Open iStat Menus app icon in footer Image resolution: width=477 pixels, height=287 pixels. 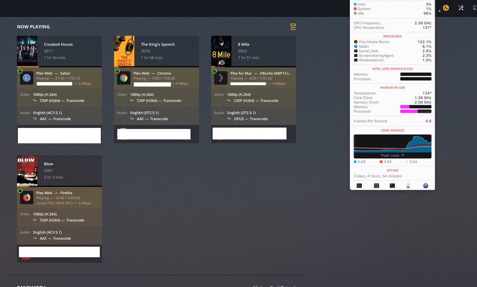click(x=426, y=185)
